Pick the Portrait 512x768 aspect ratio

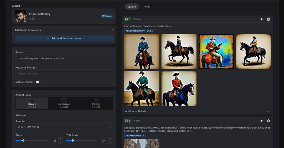pos(96,103)
